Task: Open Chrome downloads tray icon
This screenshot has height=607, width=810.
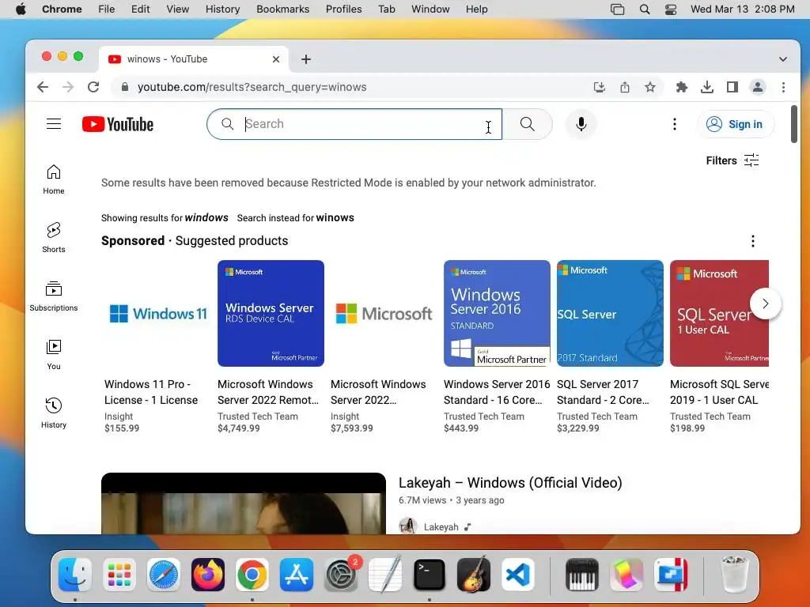Action: click(707, 87)
